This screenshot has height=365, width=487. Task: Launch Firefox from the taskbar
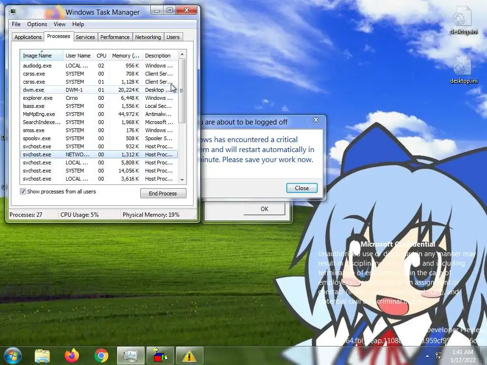[72, 355]
